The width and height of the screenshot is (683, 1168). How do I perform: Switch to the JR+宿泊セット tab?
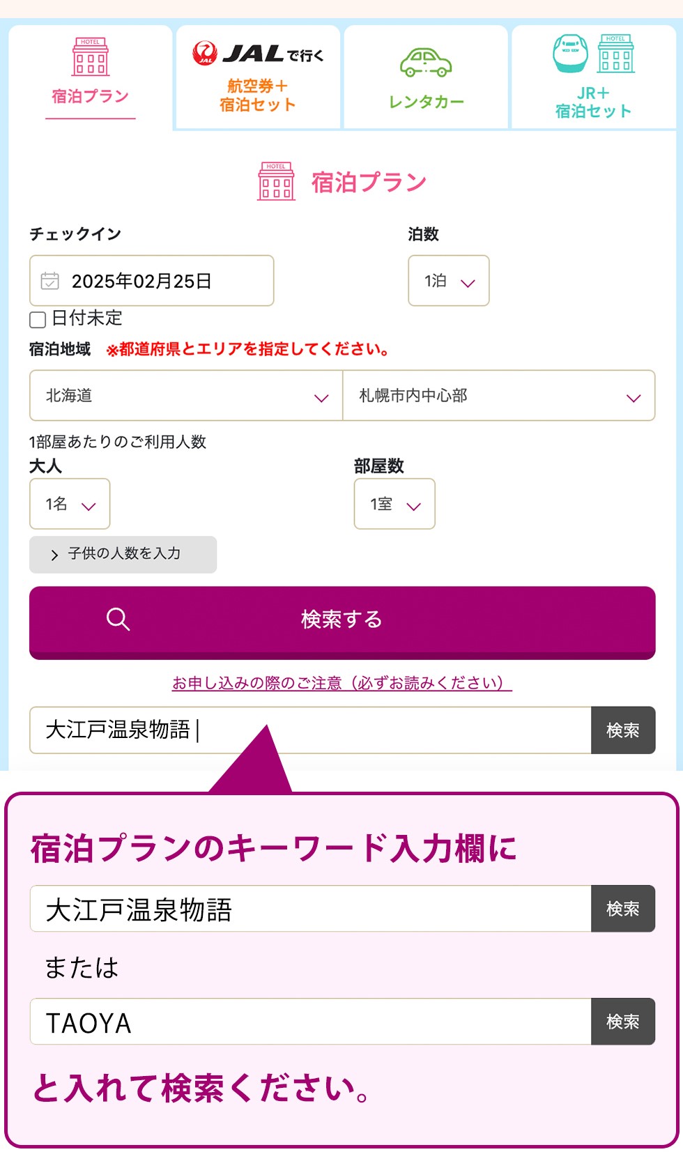tap(593, 77)
